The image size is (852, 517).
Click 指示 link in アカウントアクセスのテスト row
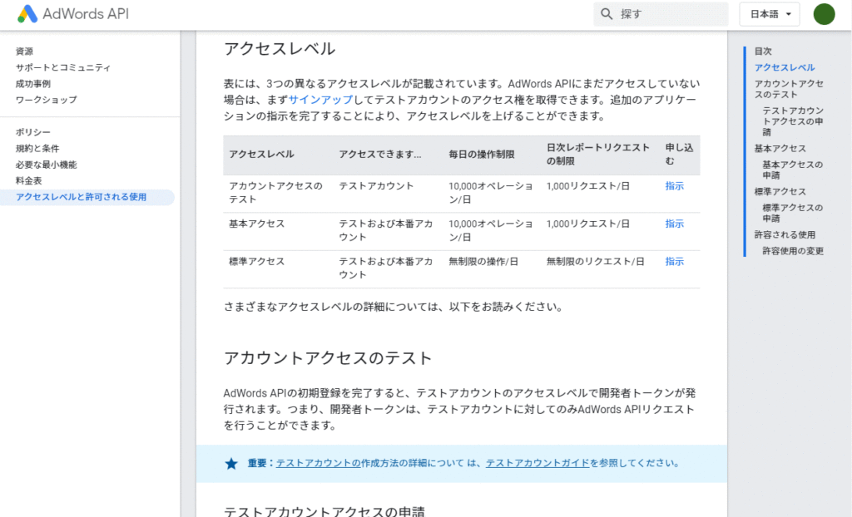tap(674, 185)
